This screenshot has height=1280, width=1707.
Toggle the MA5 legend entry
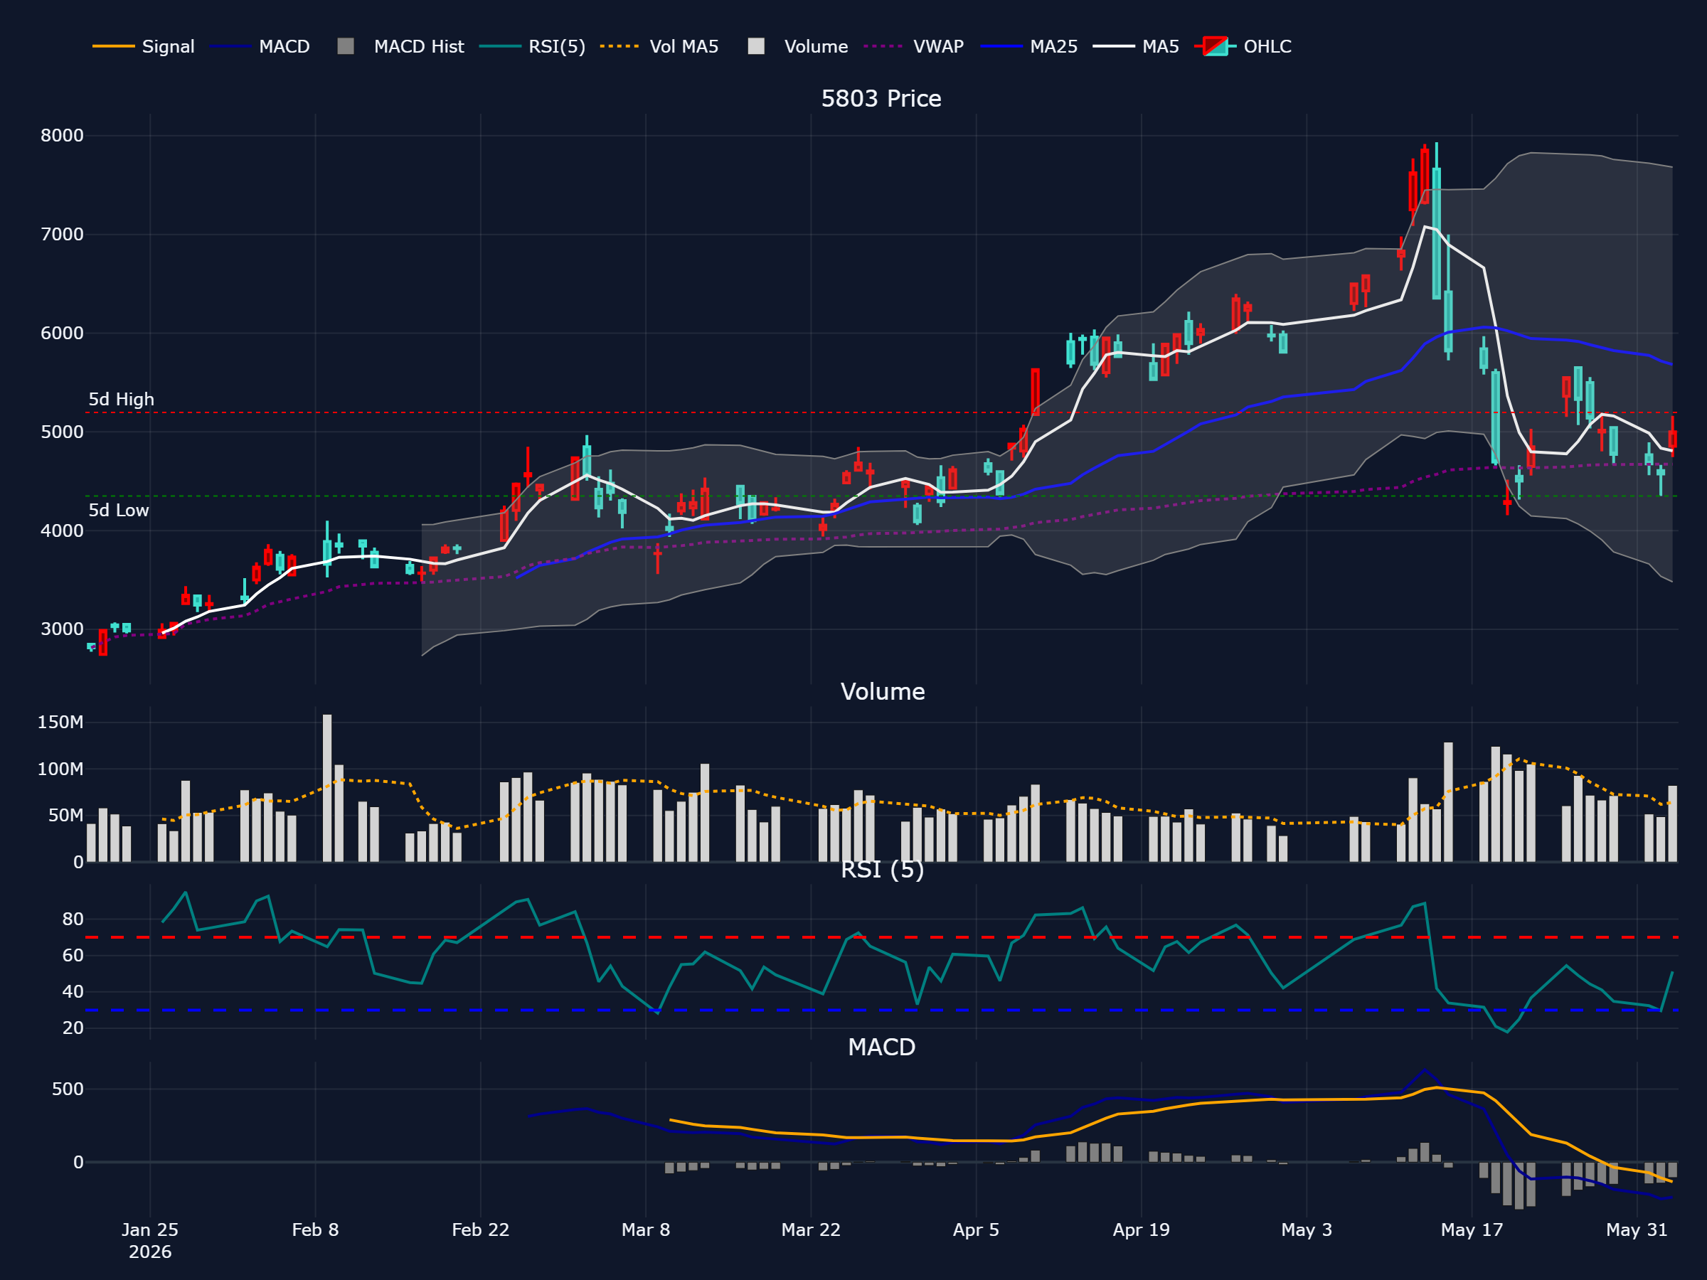pos(1136,46)
